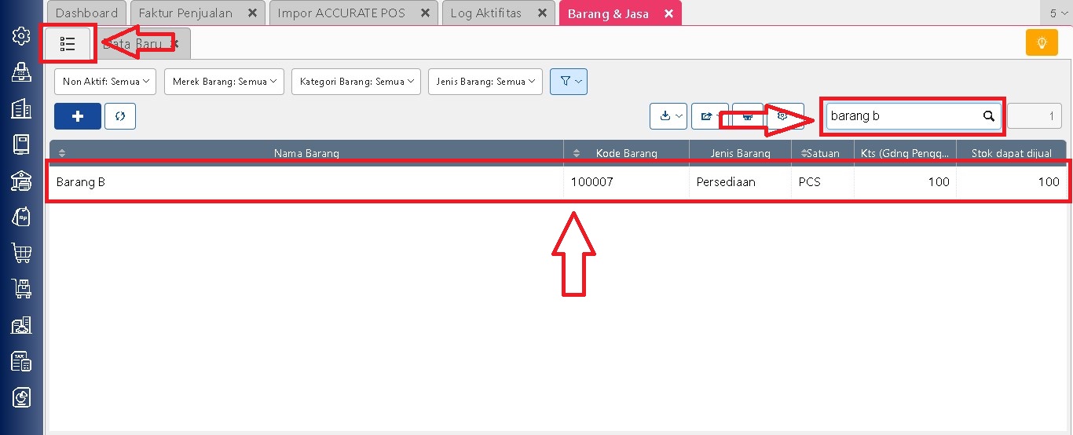The height and width of the screenshot is (435, 1073).
Task: Click the Kts quantity 100 cell
Action: [x=905, y=181]
